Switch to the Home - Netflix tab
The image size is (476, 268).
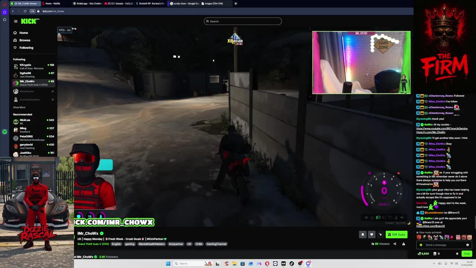pyautogui.click(x=56, y=3)
